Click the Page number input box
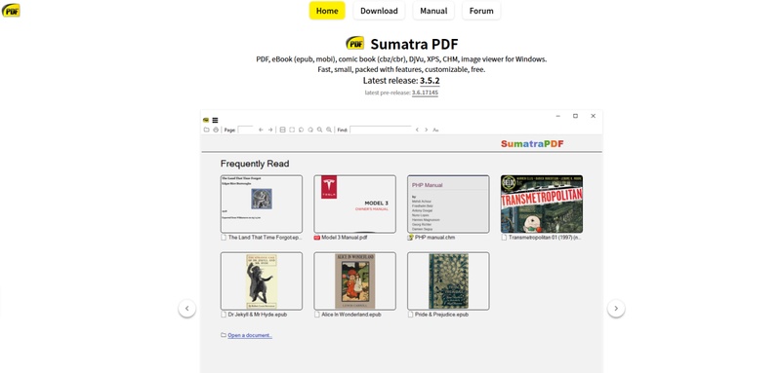The width and height of the screenshot is (781, 373). (x=246, y=130)
